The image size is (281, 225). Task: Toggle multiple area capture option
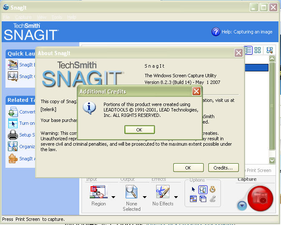[x=203, y=199]
